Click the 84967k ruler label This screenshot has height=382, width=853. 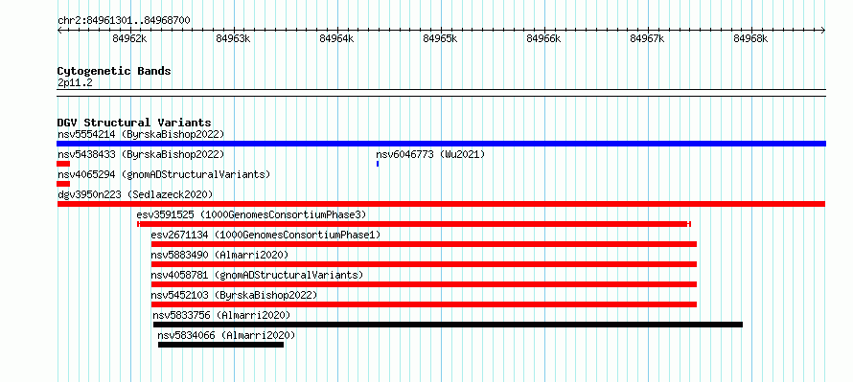(x=647, y=38)
